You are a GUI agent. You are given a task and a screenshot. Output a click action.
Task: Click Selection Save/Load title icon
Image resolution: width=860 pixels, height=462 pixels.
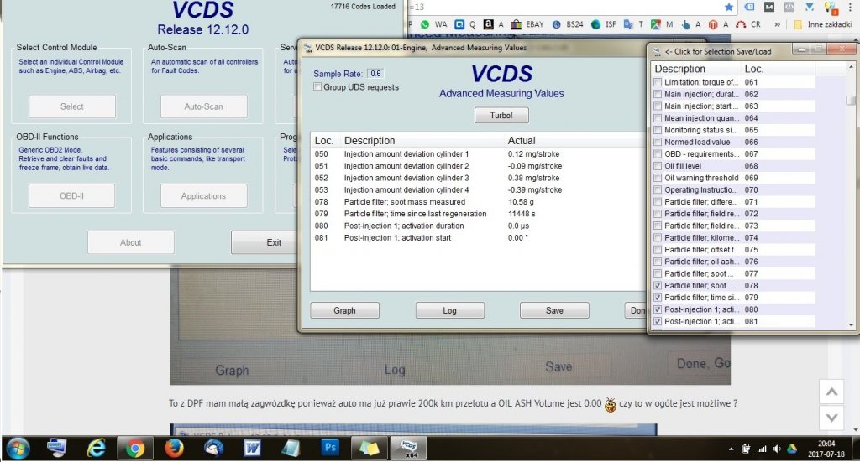coord(657,51)
